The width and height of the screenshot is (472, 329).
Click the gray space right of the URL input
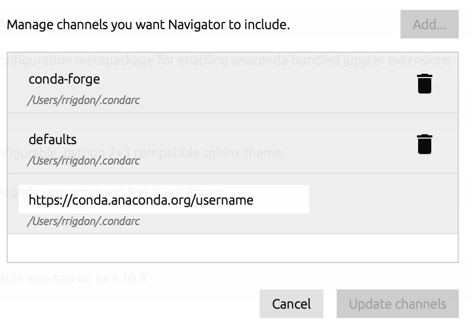pyautogui.click(x=383, y=199)
